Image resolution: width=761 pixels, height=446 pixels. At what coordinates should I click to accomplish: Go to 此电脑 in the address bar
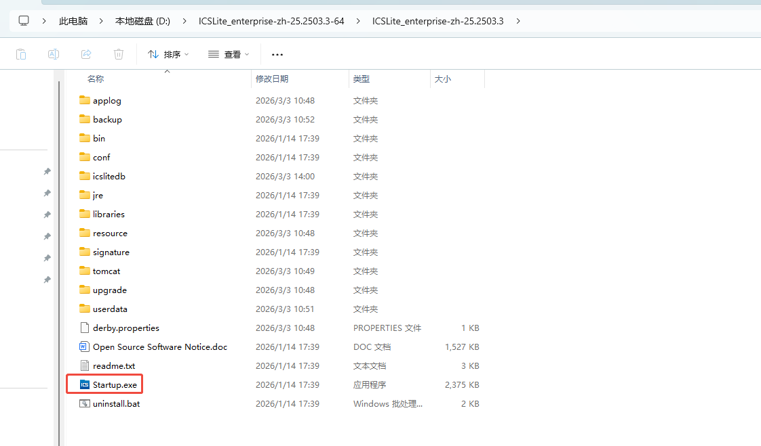tap(73, 21)
